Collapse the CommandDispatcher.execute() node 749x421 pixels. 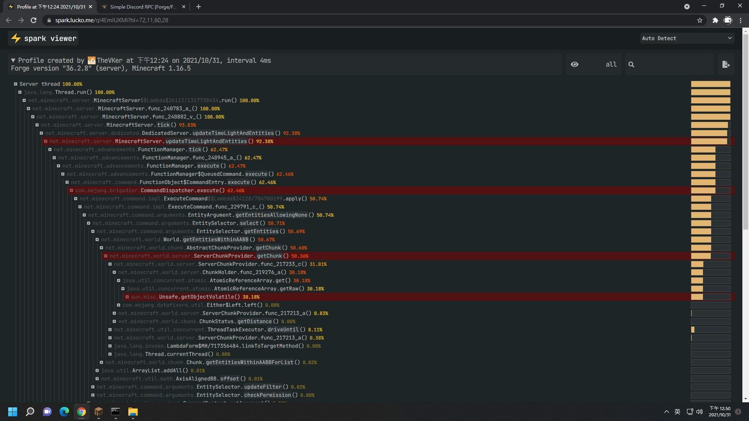pos(71,190)
